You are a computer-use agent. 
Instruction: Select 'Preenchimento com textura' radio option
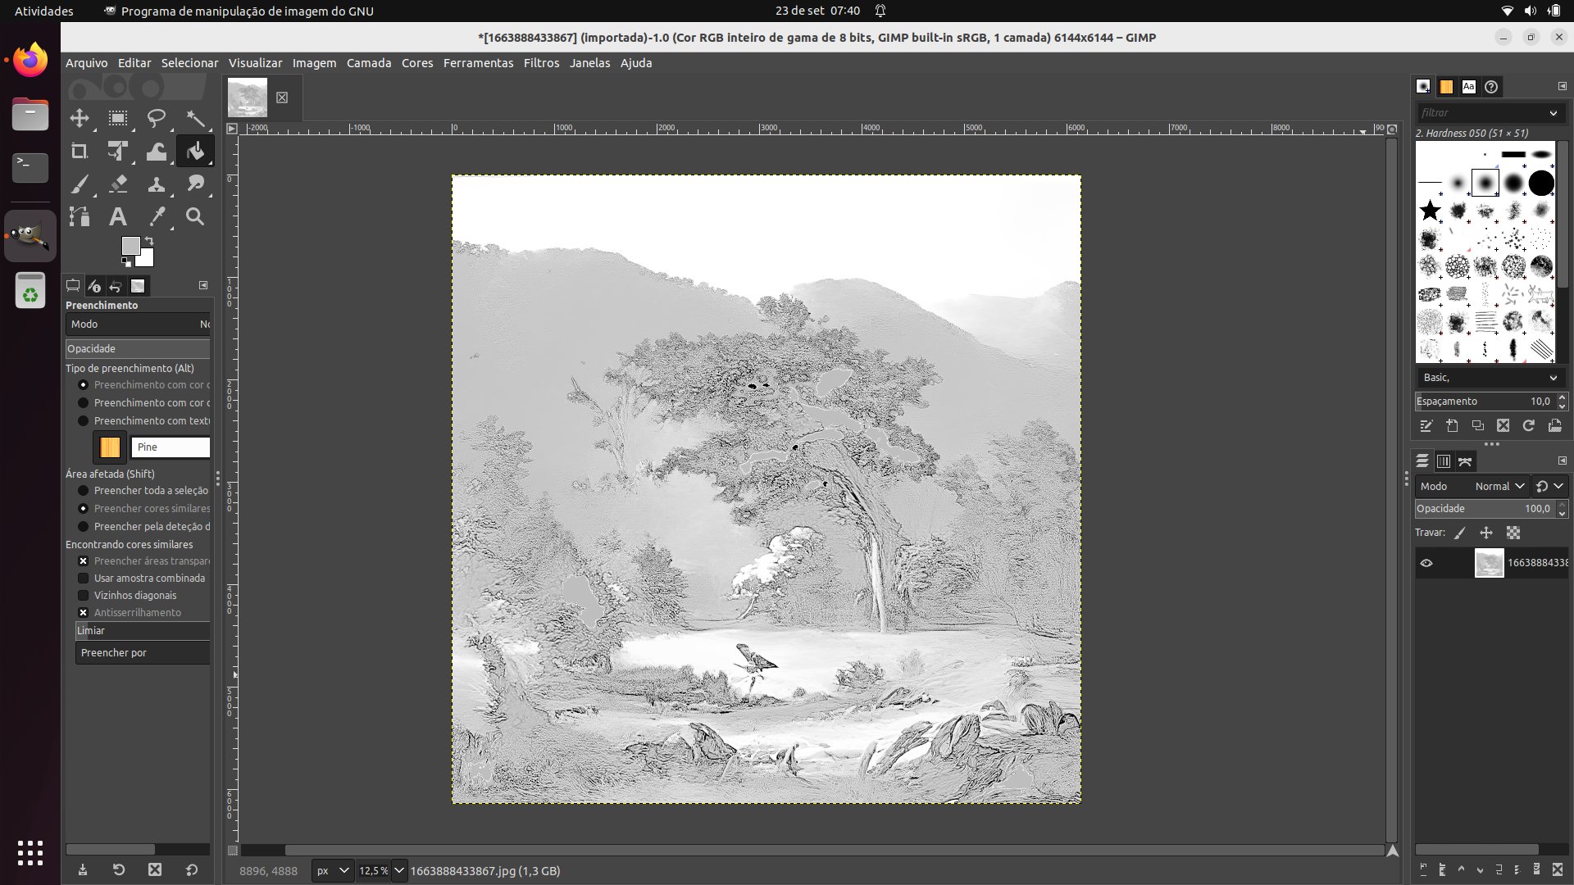click(x=83, y=421)
